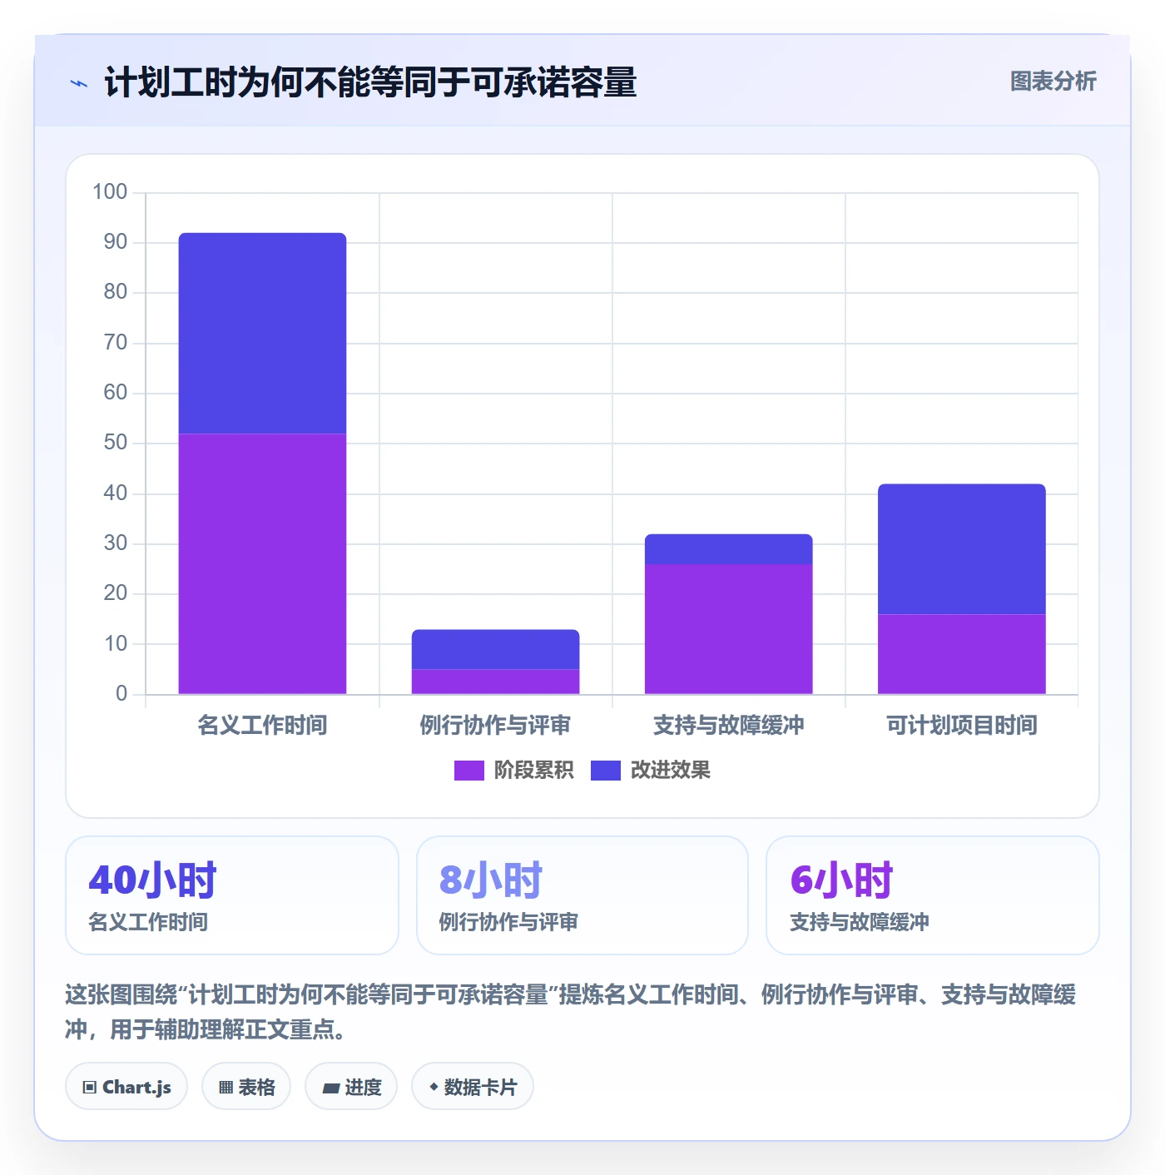Click the blue segment of 支持与故障缓冲 bar
The image size is (1165, 1175).
click(728, 549)
